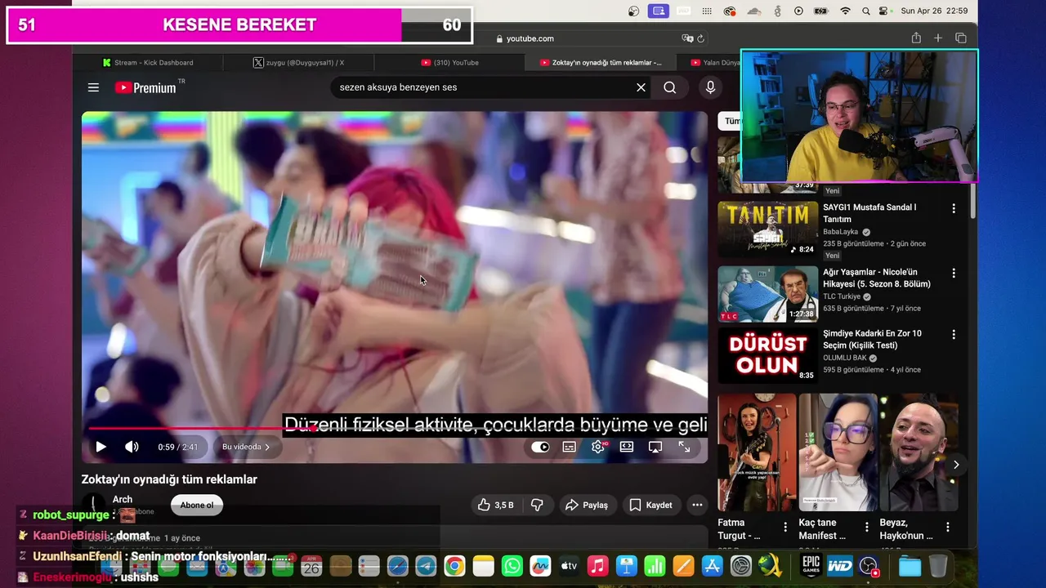Show Safari tab overview
This screenshot has width=1046, height=588.
tap(961, 38)
